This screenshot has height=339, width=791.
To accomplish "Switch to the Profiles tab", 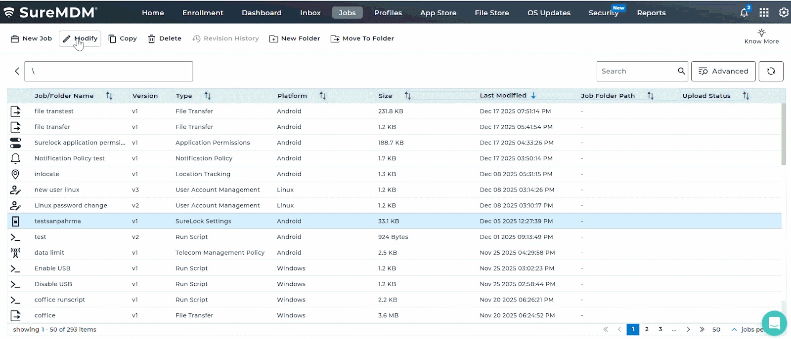I will tap(388, 13).
